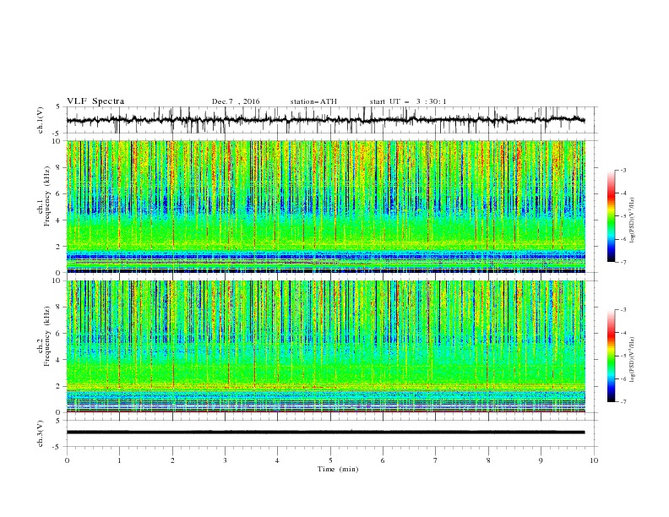Click the ch.3 flat voltage trace
The height and width of the screenshot is (517, 669).
click(325, 433)
